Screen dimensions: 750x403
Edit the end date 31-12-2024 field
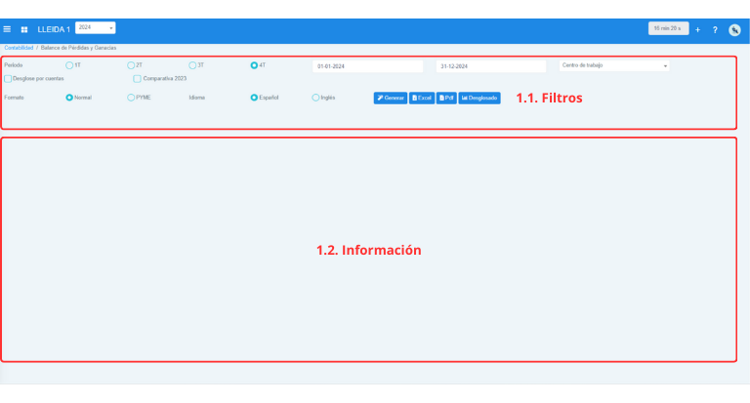pyautogui.click(x=491, y=66)
